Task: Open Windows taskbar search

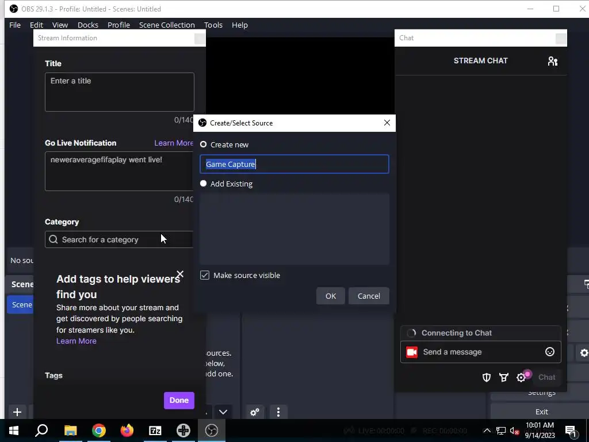Action: (x=41, y=430)
